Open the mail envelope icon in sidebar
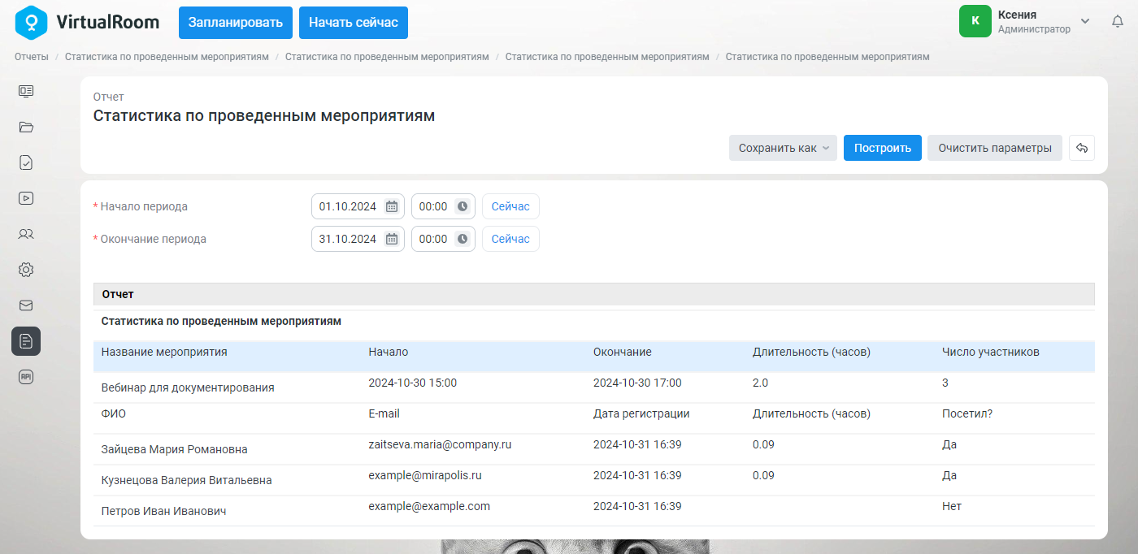 26,305
